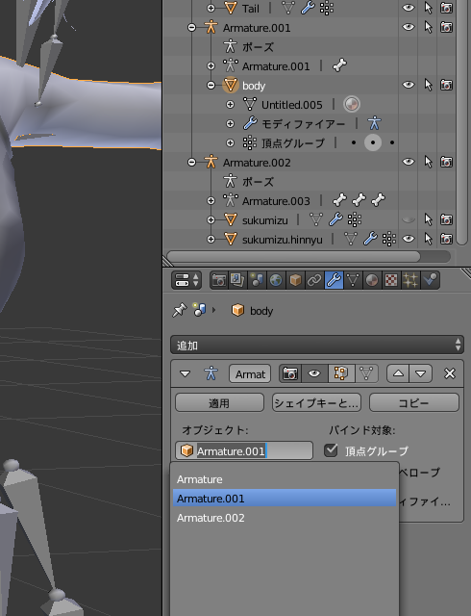Image resolution: width=471 pixels, height=616 pixels.
Task: Open the Object constraints chain tab
Action: click(314, 280)
